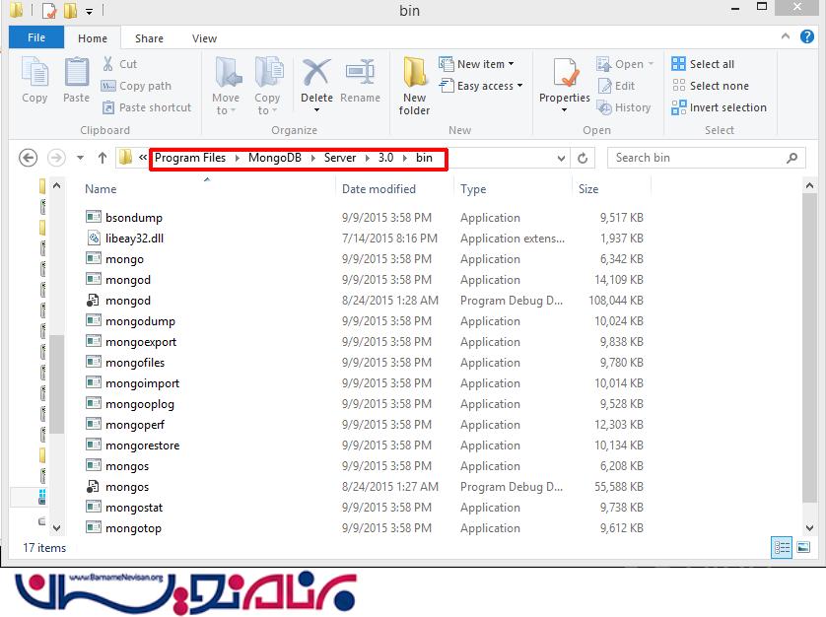The image size is (826, 617).
Task: Select the mongoexport file
Action: [141, 341]
